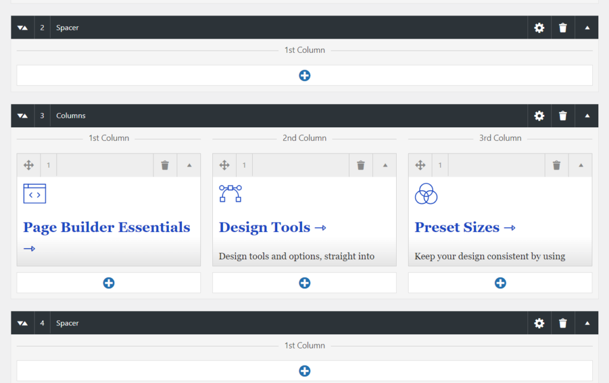Delete Spacer row 2 with trash icon
609x383 pixels.
click(x=563, y=27)
